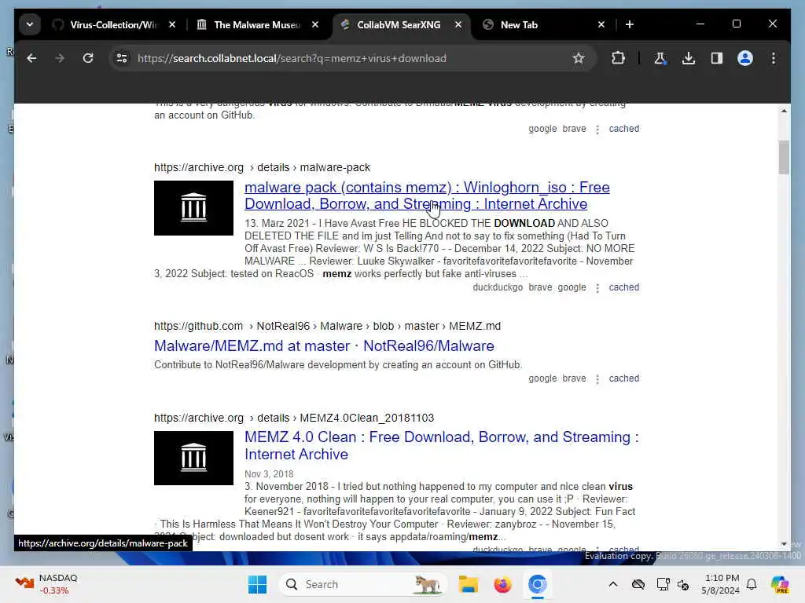Click archive thumbnail for malware-pack result
Screen dimensions: 805x603
pos(193,207)
